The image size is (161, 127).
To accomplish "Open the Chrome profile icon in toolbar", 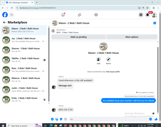I will (154, 8).
